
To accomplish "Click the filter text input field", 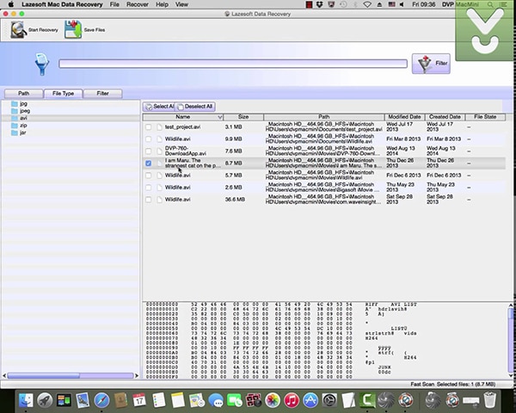I will pos(233,64).
